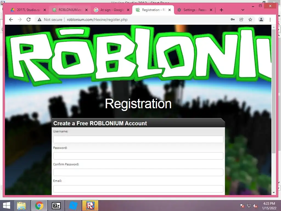Viewport: 281px width, 211px height.
Task: Switch to the At sign - Google tab
Action: click(x=112, y=10)
